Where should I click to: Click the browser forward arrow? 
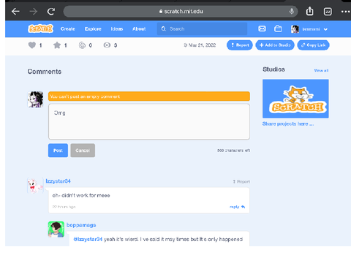point(34,12)
